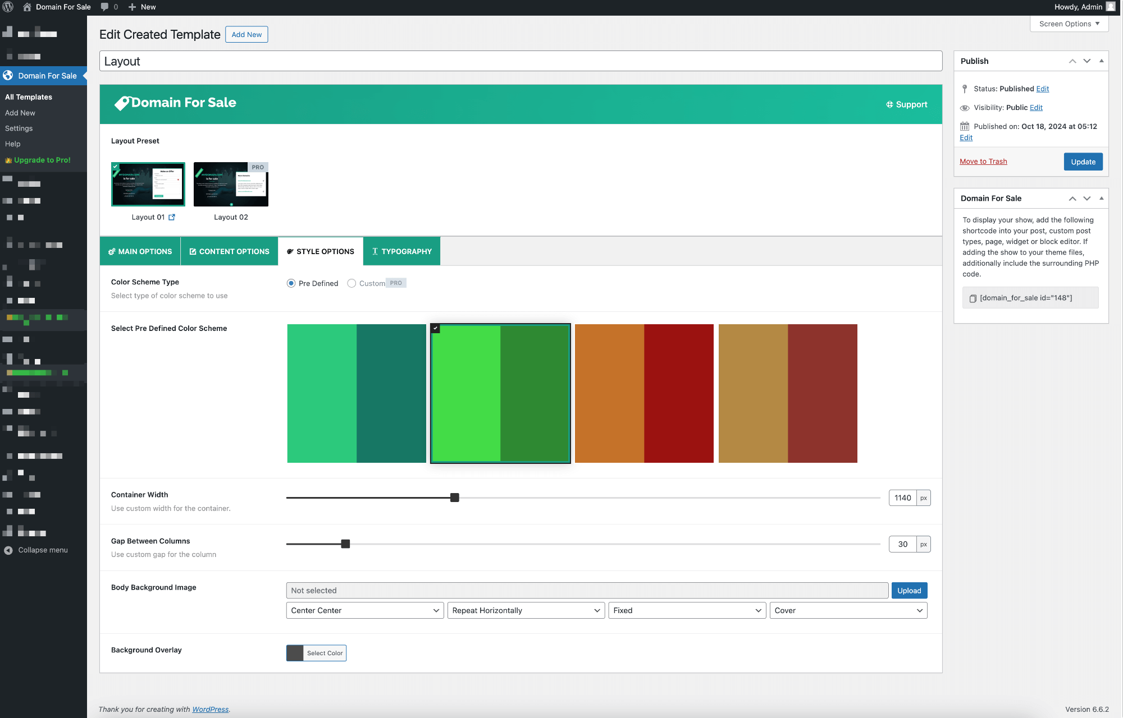Open the site home icon in admin bar
The image size is (1123, 718).
27,7
